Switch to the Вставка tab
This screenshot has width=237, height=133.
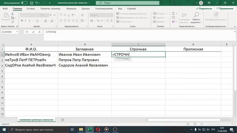click(x=31, y=8)
